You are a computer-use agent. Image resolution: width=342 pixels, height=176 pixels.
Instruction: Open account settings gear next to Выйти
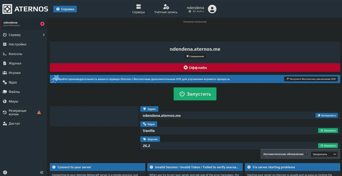(x=190, y=11)
